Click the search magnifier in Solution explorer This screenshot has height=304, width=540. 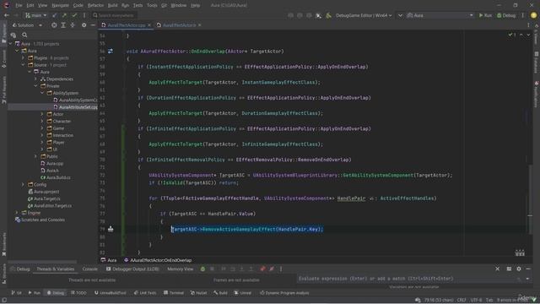coord(24,35)
